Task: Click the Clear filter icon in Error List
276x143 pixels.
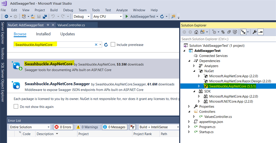Action: click(x=132, y=127)
